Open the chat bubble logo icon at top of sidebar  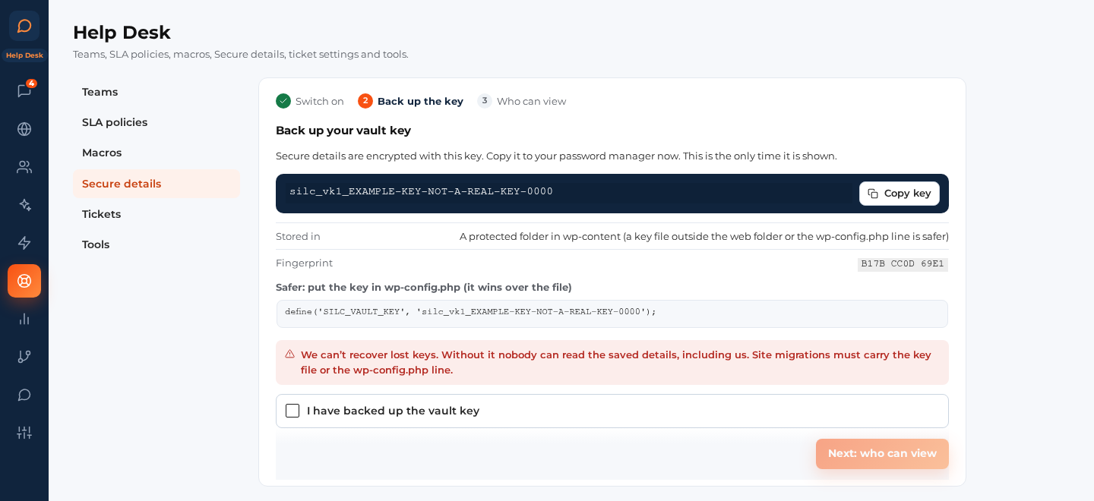(24, 26)
